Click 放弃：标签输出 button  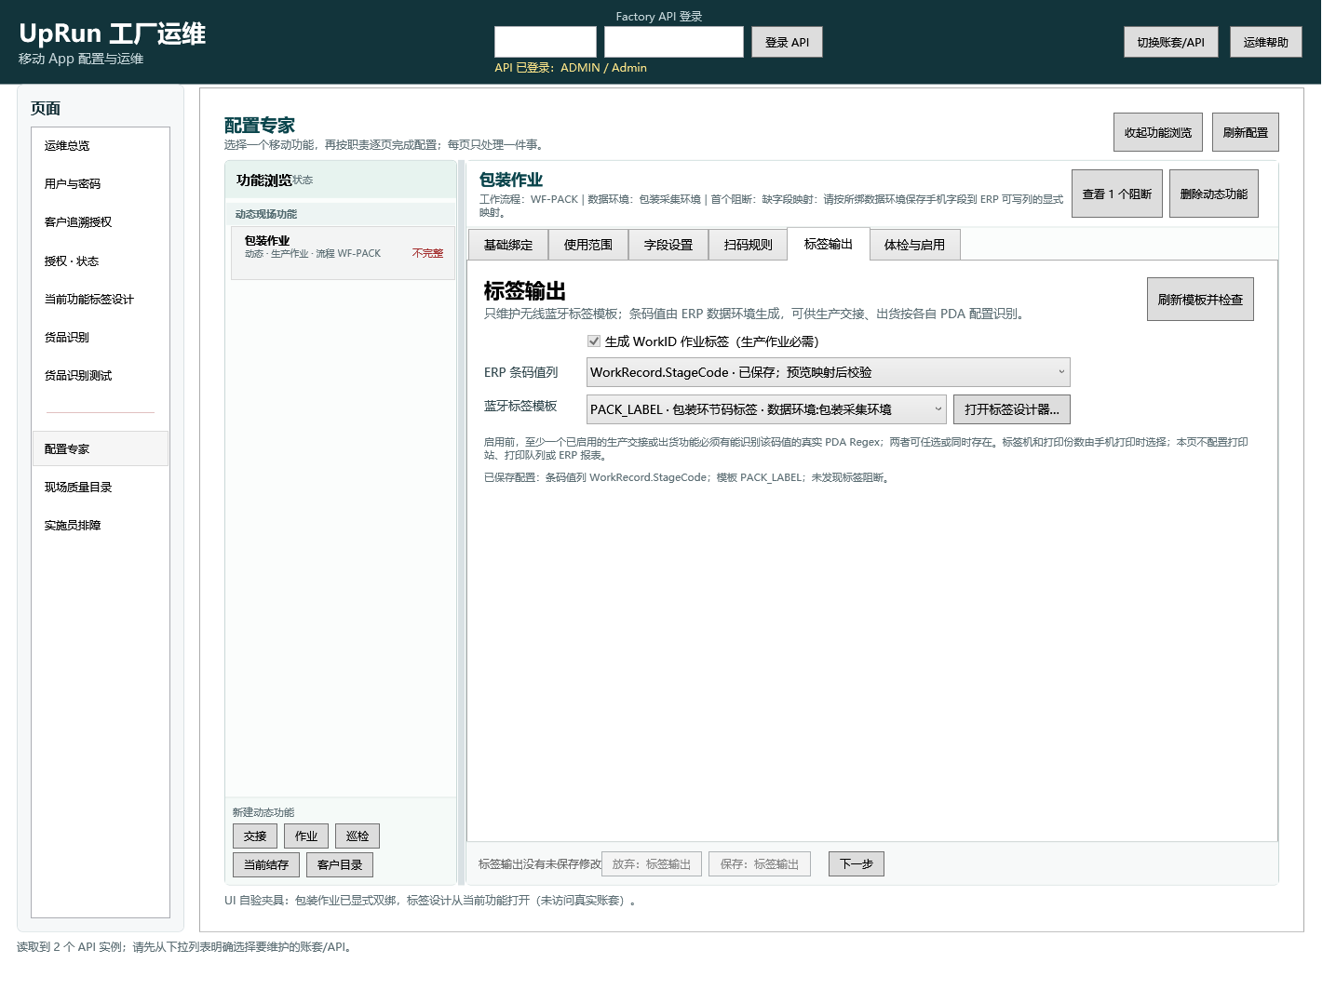652,863
